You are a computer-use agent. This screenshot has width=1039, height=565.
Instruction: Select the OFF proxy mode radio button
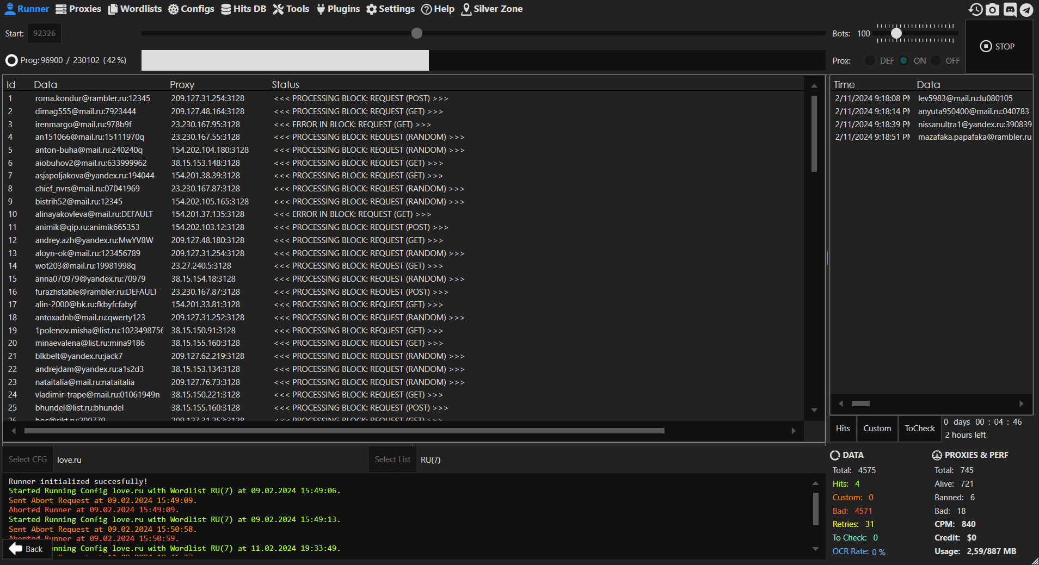click(936, 60)
